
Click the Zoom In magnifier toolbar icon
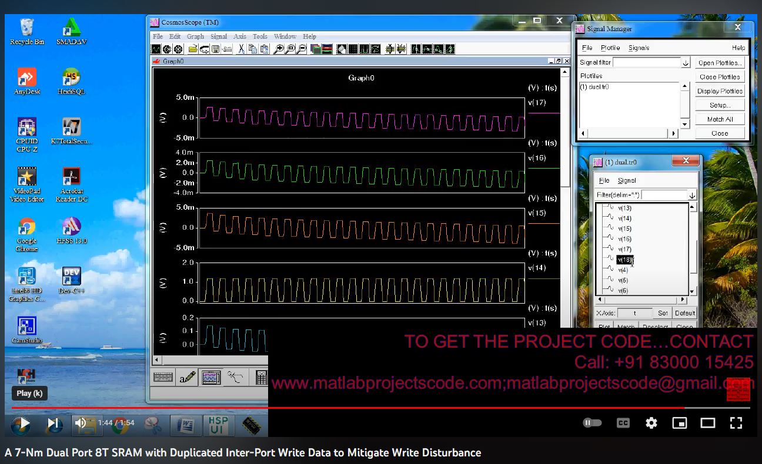click(280, 49)
